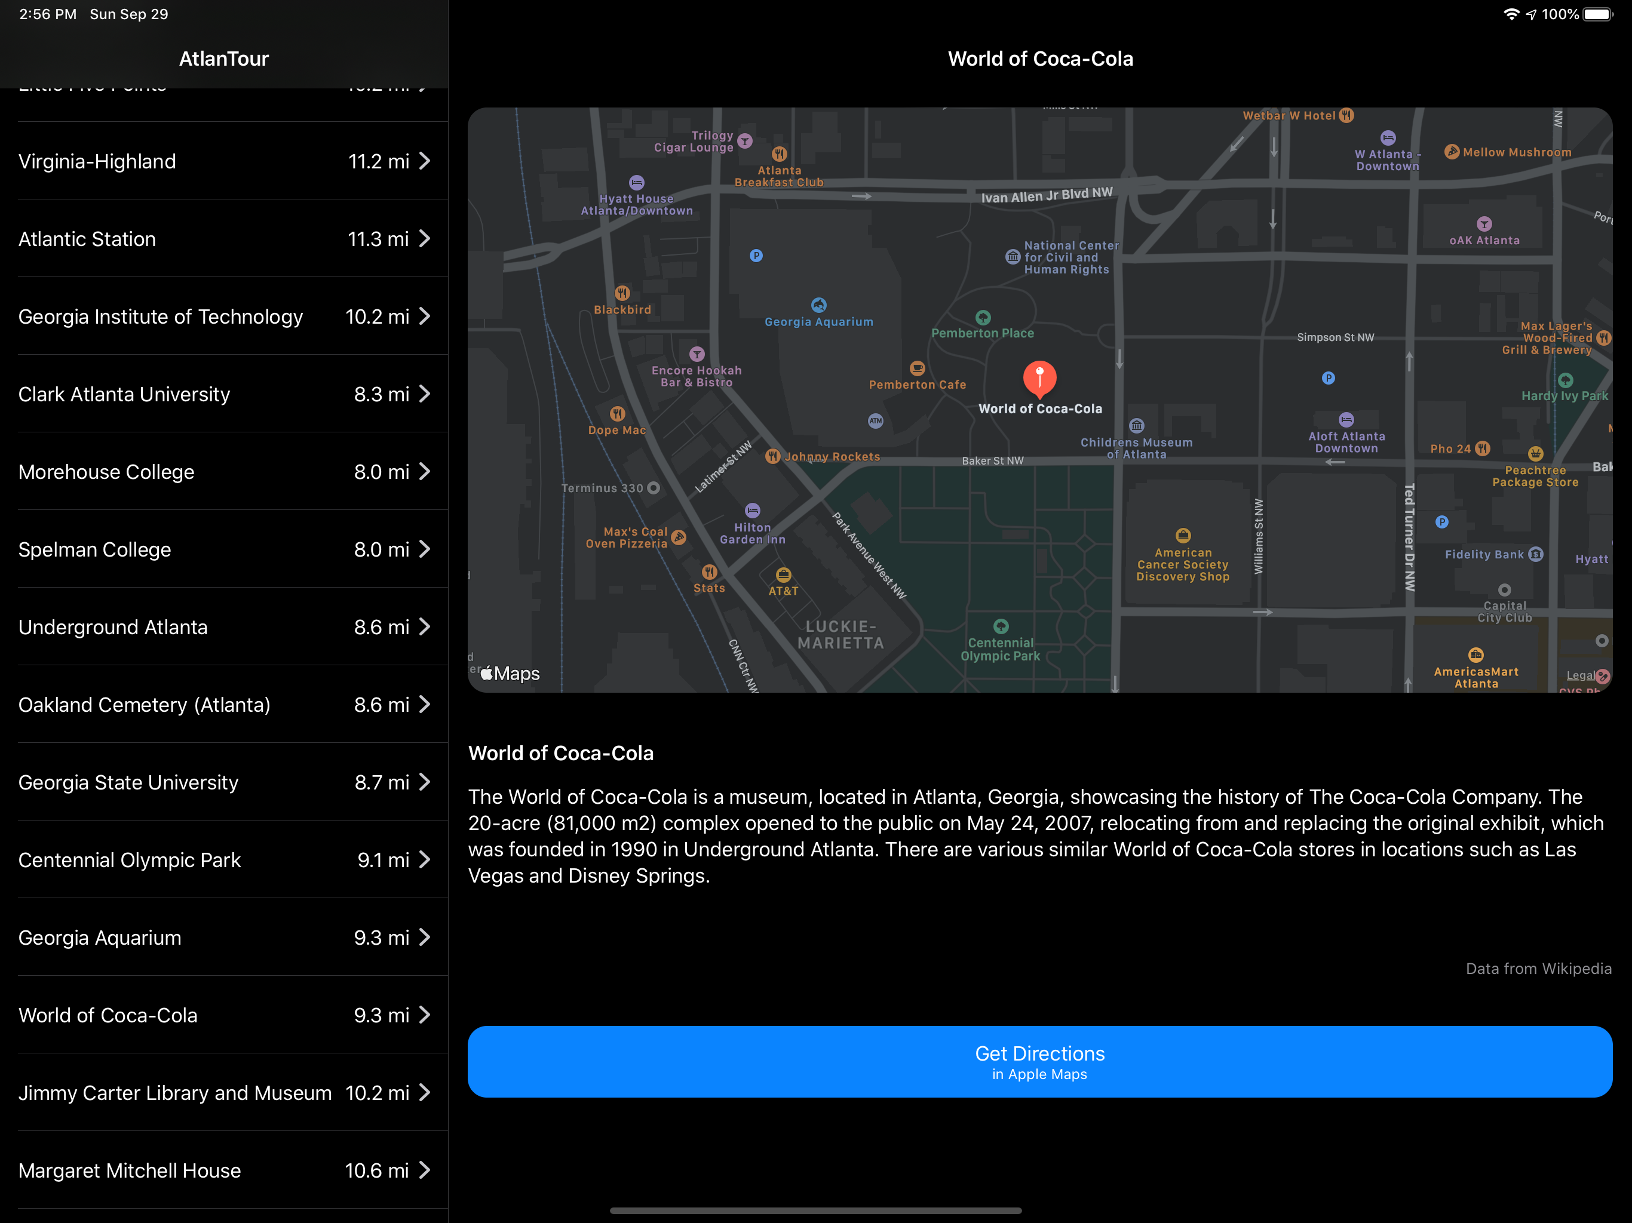
Task: Select World of Coca-Cola list row
Action: (224, 1015)
